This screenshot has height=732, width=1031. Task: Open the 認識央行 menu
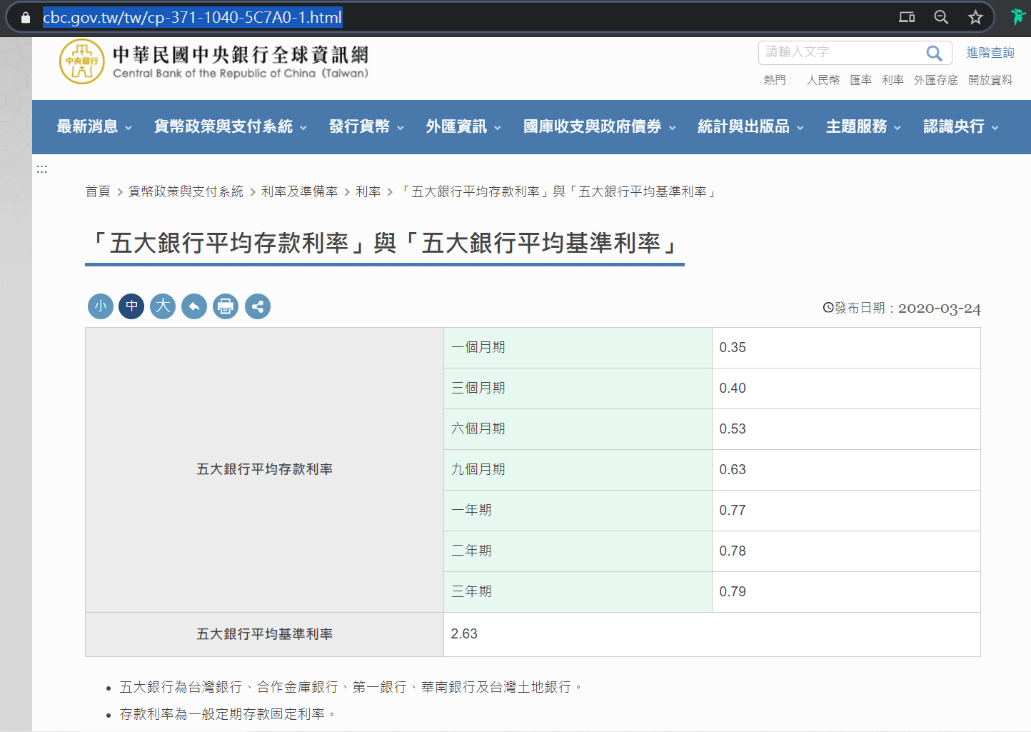(x=960, y=126)
